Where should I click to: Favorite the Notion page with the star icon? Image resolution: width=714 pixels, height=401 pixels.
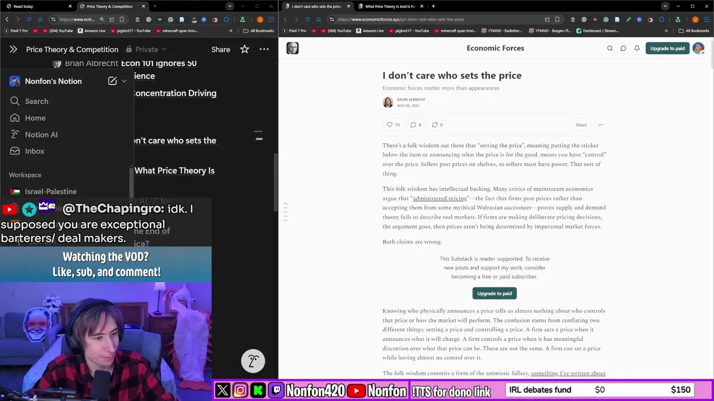point(244,49)
